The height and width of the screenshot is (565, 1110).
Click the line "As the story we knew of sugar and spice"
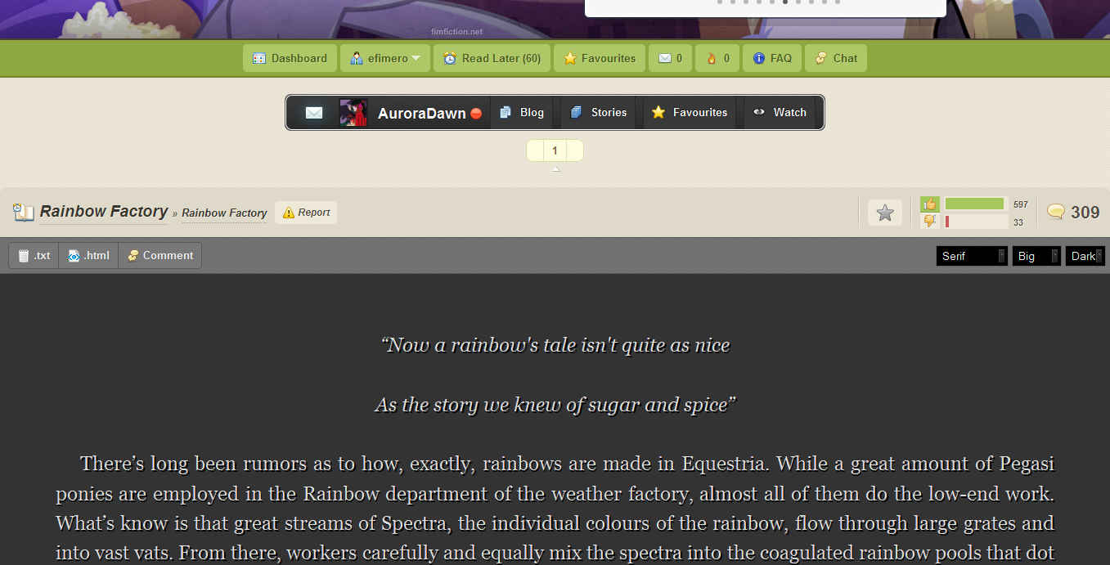[555, 405]
